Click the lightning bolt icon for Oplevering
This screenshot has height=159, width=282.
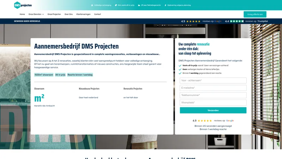165,5
